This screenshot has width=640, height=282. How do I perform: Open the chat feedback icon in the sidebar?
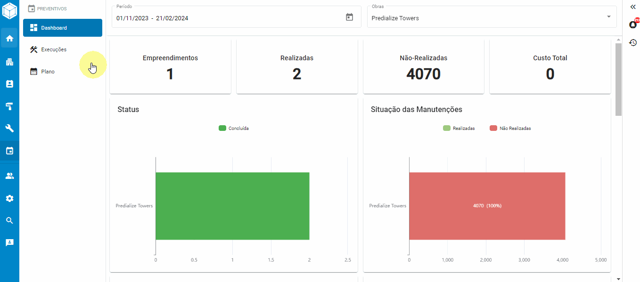point(9,242)
